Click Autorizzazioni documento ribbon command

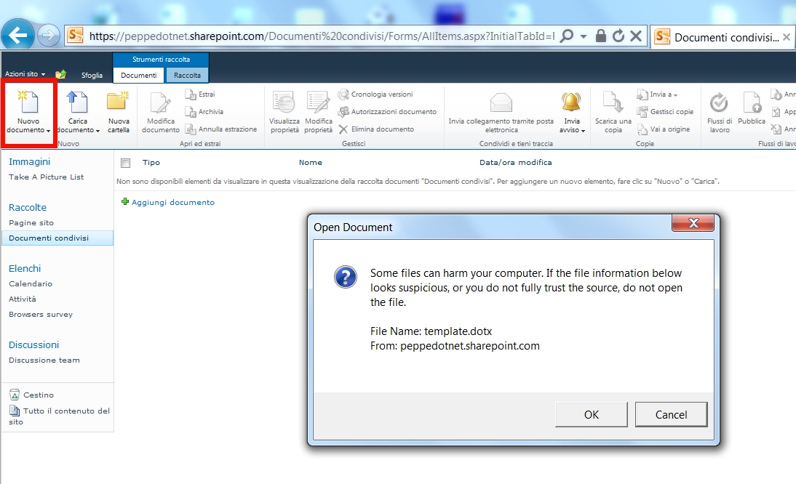pyautogui.click(x=387, y=111)
